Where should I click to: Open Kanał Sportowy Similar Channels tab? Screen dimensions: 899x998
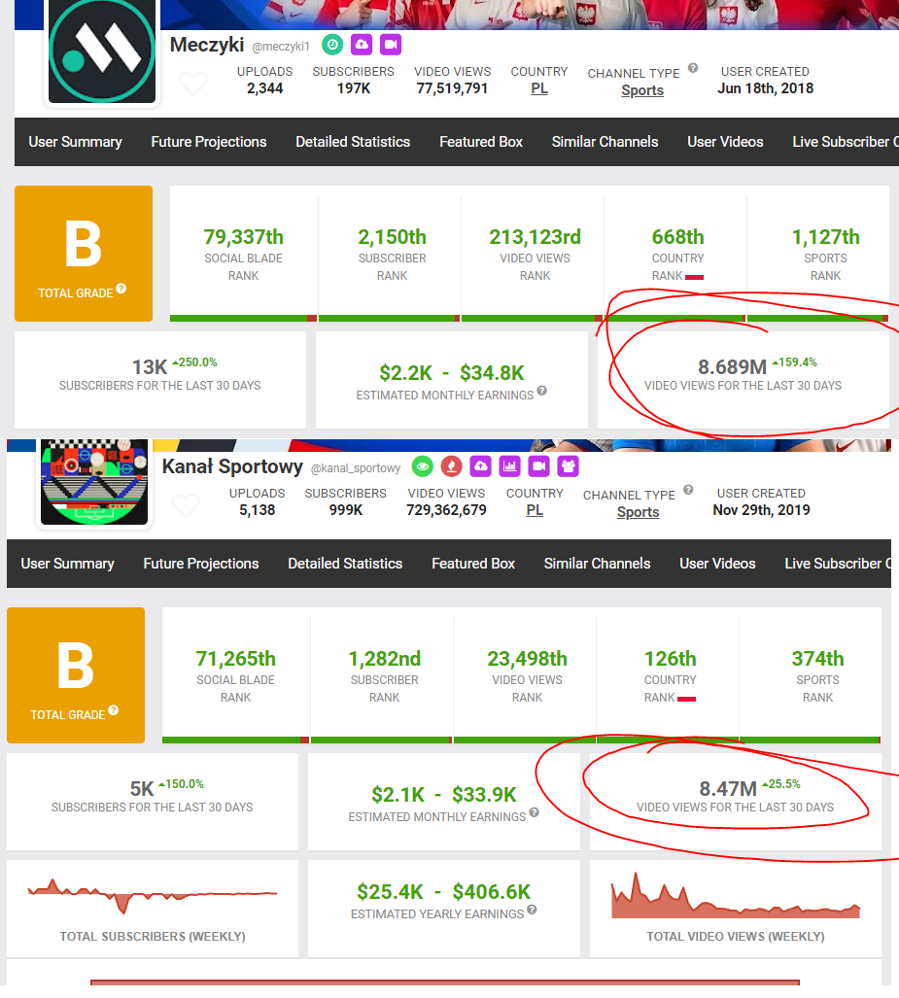(597, 564)
